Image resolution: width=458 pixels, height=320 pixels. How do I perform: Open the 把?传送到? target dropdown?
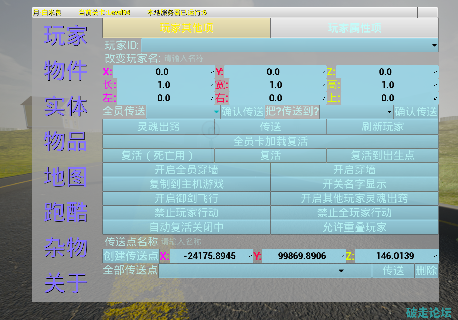[356, 112]
